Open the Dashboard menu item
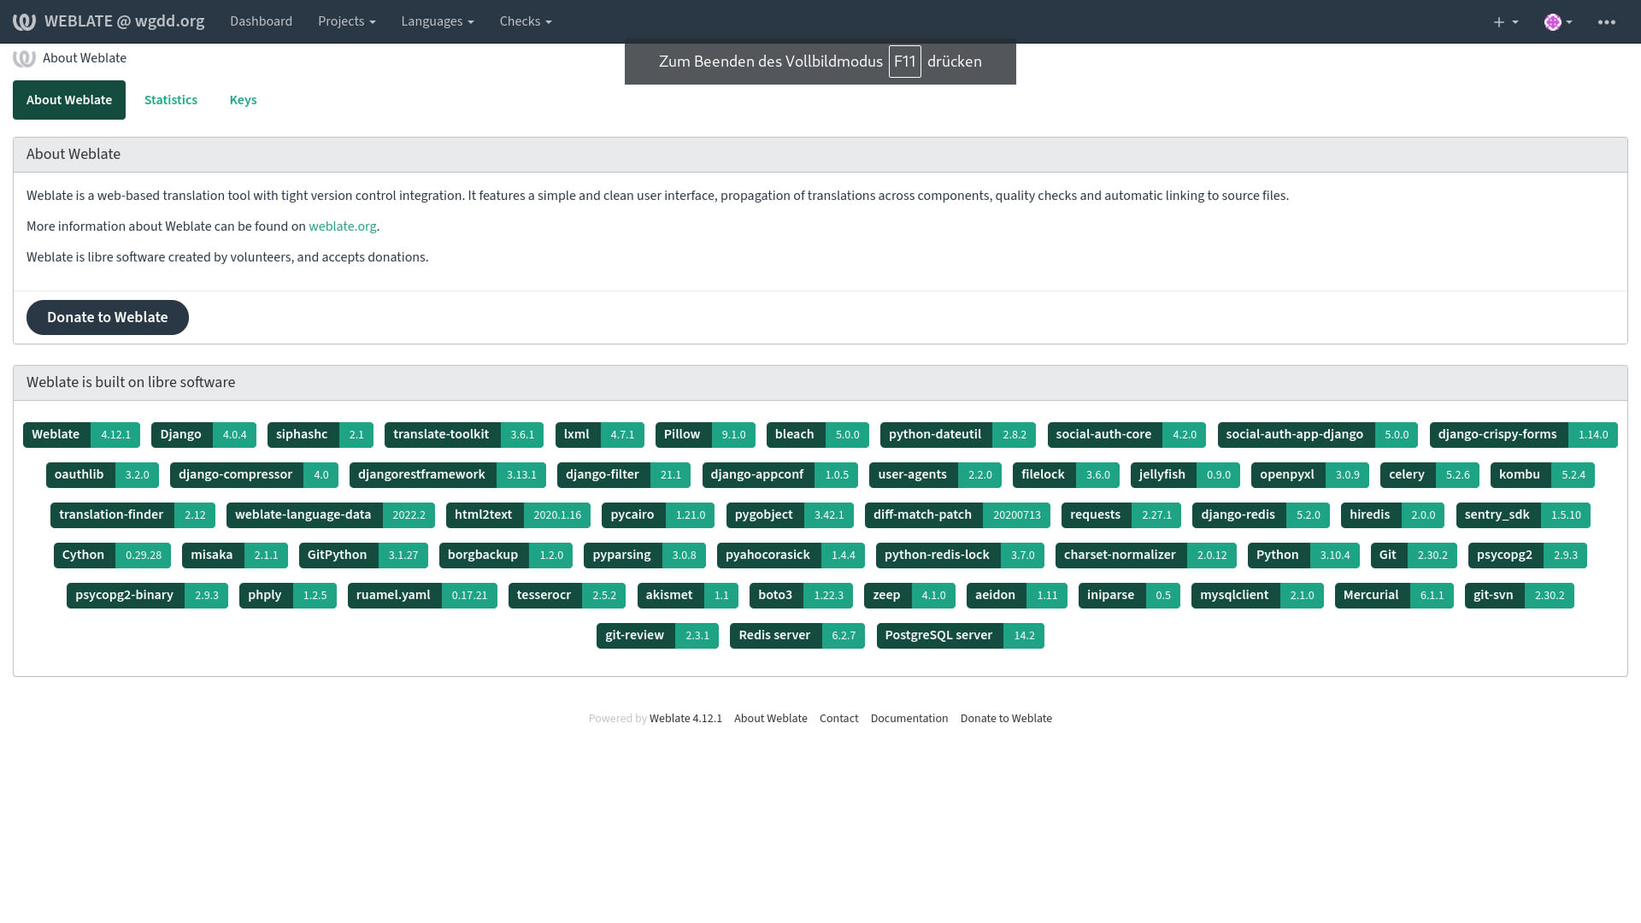Screen dimensions: 1641x923 pos(261,21)
